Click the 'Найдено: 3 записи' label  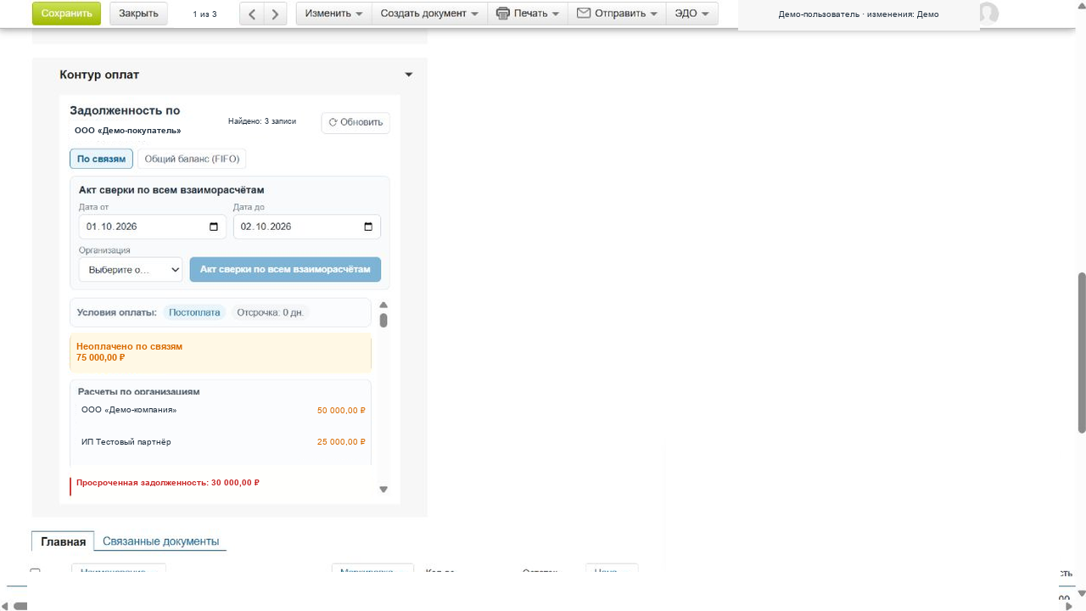(x=262, y=121)
